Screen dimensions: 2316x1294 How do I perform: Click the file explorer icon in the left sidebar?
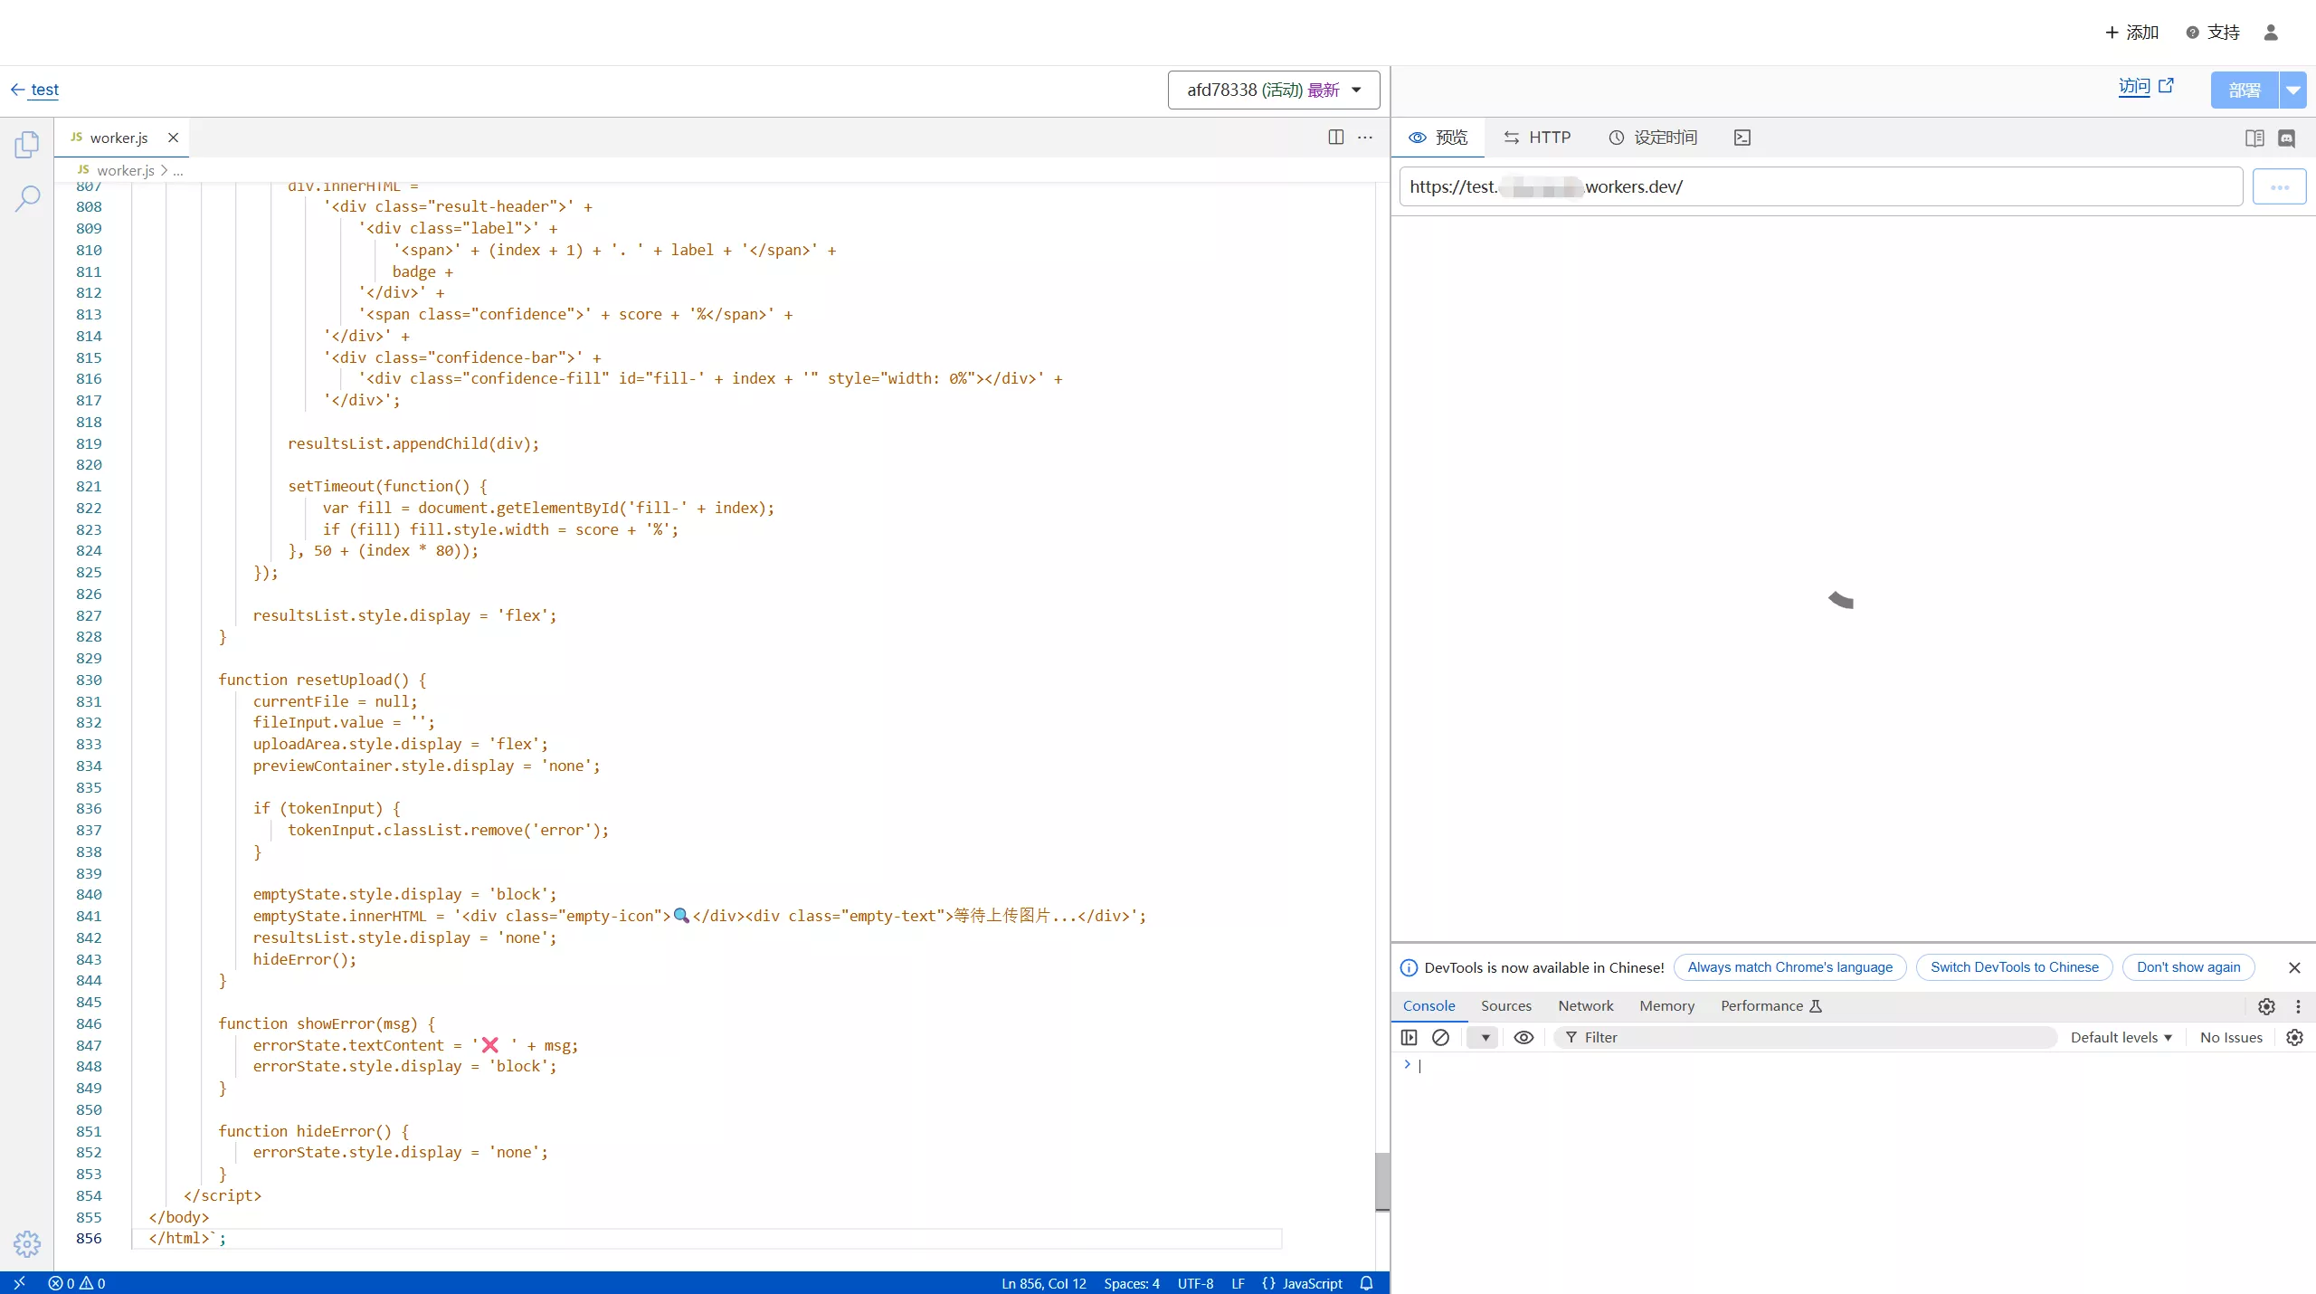pyautogui.click(x=27, y=145)
